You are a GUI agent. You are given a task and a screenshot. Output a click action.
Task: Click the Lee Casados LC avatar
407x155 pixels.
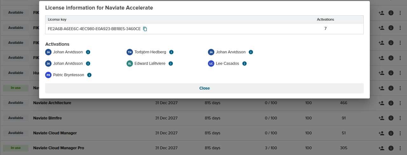point(211,64)
